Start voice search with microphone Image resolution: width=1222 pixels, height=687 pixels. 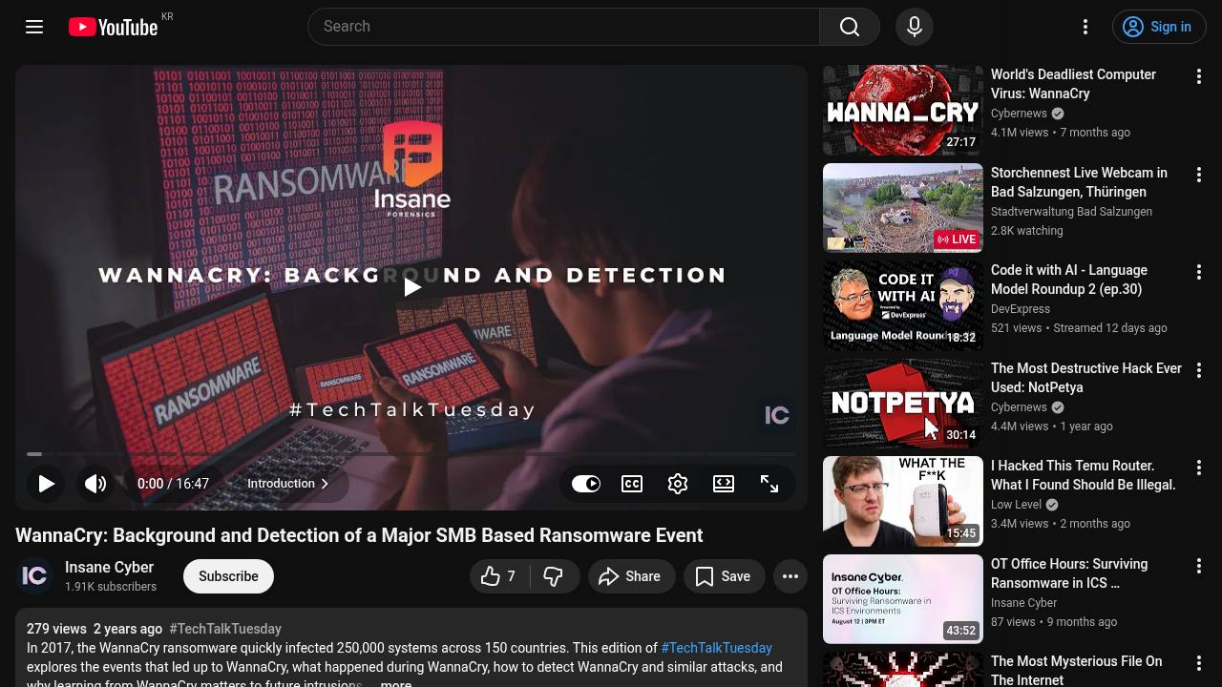pyautogui.click(x=914, y=27)
